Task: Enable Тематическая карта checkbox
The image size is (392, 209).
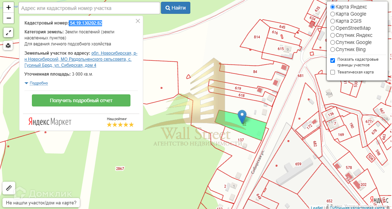Action: (332, 72)
